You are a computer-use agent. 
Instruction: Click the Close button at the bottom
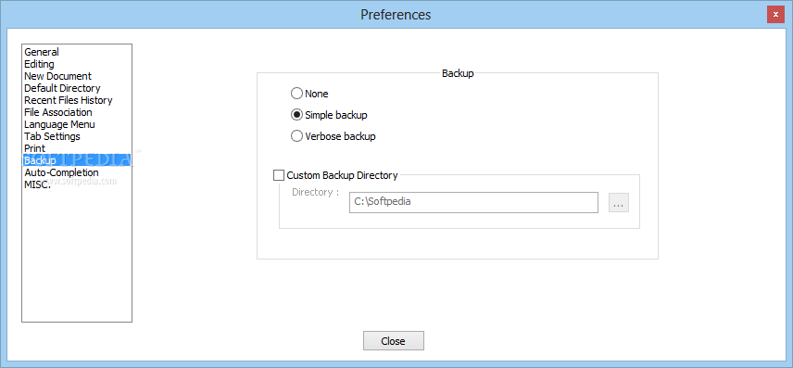click(394, 341)
